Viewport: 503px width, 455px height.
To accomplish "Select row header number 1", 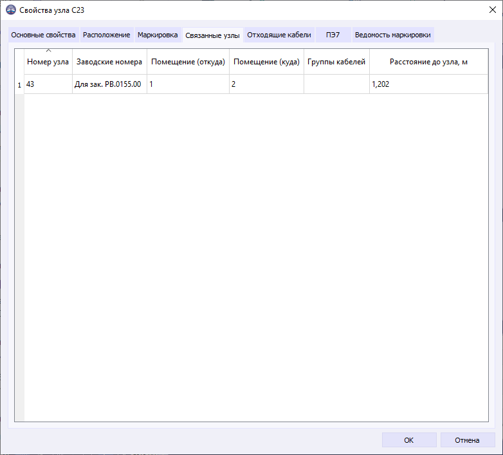I will tap(19, 85).
